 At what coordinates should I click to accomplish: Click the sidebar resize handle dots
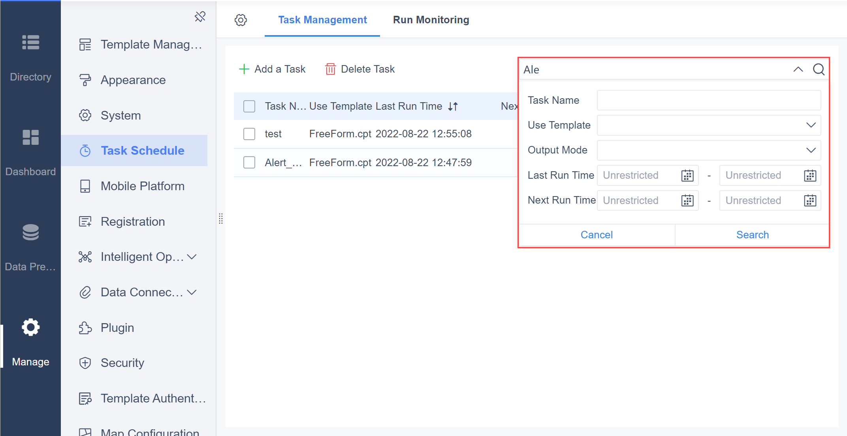point(221,218)
